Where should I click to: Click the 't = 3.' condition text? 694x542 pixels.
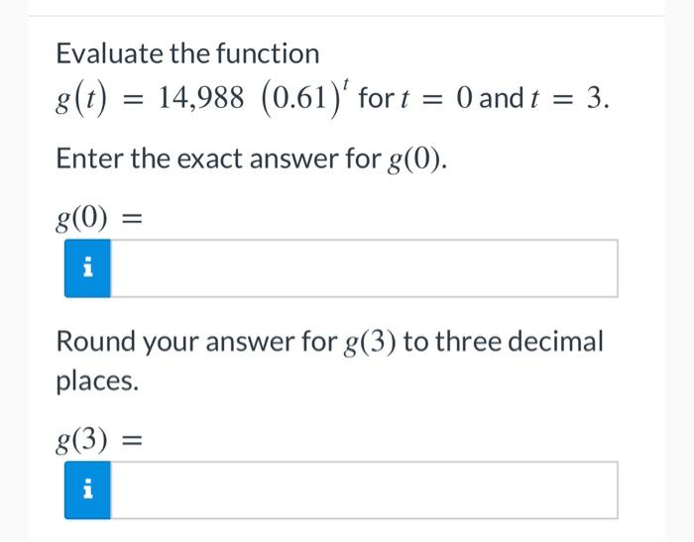570,98
